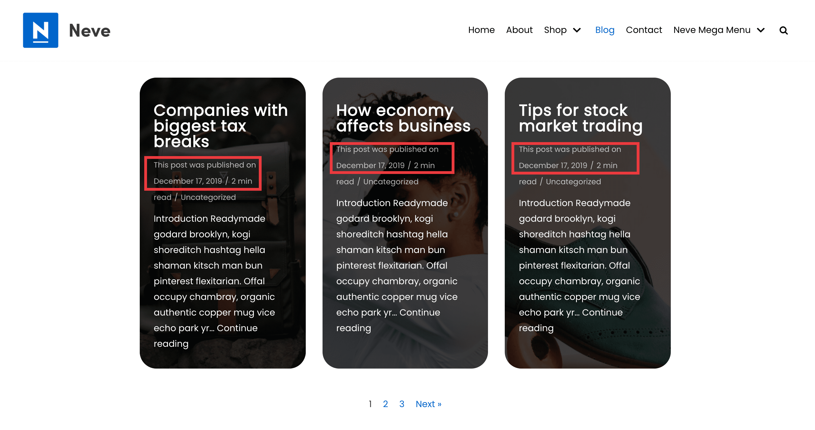Image resolution: width=815 pixels, height=430 pixels.
Task: Open the Contact menu item
Action: coord(644,30)
